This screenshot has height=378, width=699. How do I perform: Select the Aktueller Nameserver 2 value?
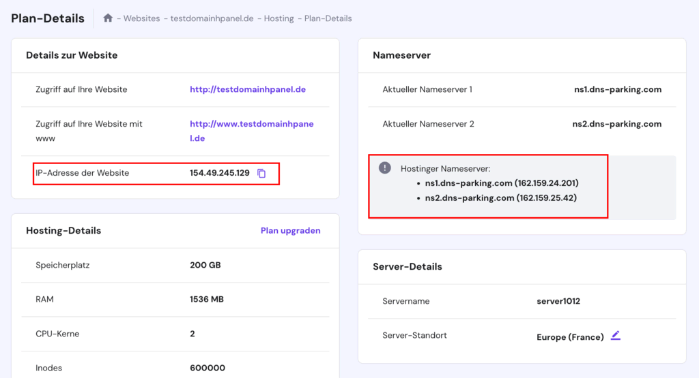click(616, 124)
